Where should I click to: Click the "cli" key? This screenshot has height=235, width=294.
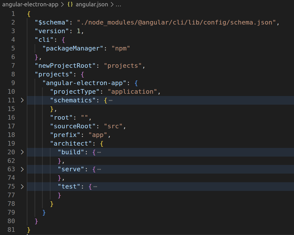click(44, 40)
